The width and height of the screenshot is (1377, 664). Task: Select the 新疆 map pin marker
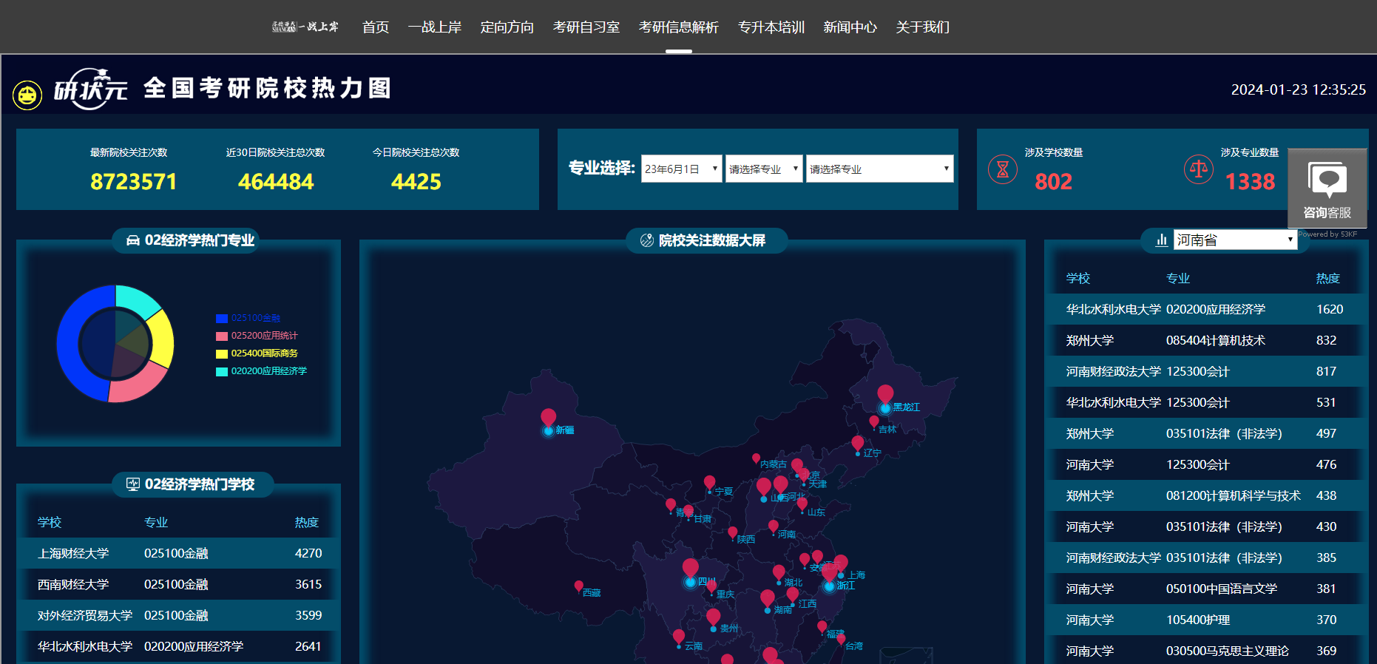(x=548, y=419)
